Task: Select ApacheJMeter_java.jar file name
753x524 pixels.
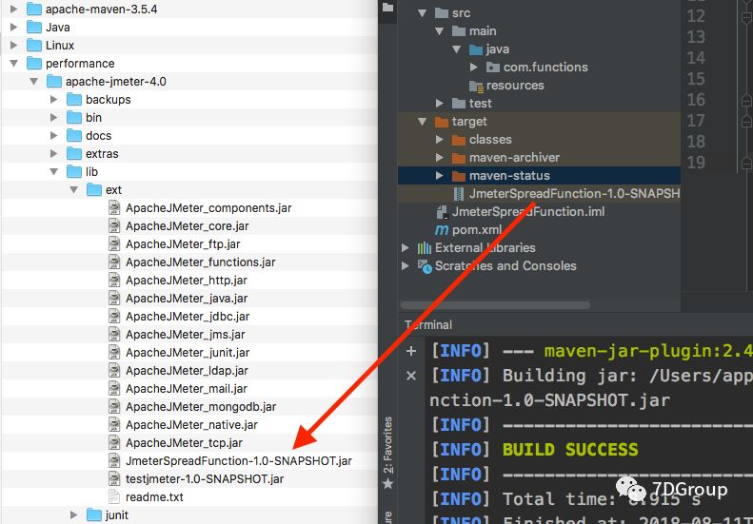Action: point(187,299)
